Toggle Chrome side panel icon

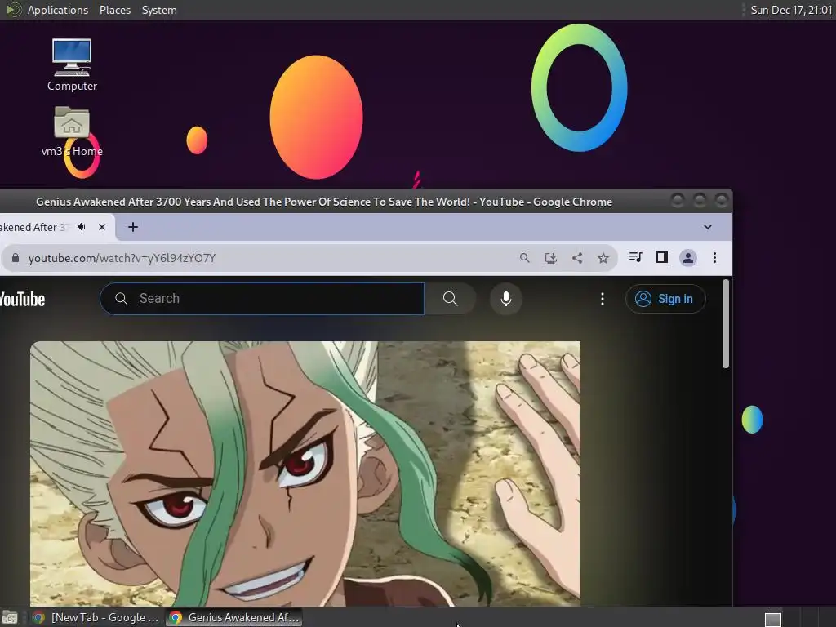point(661,257)
